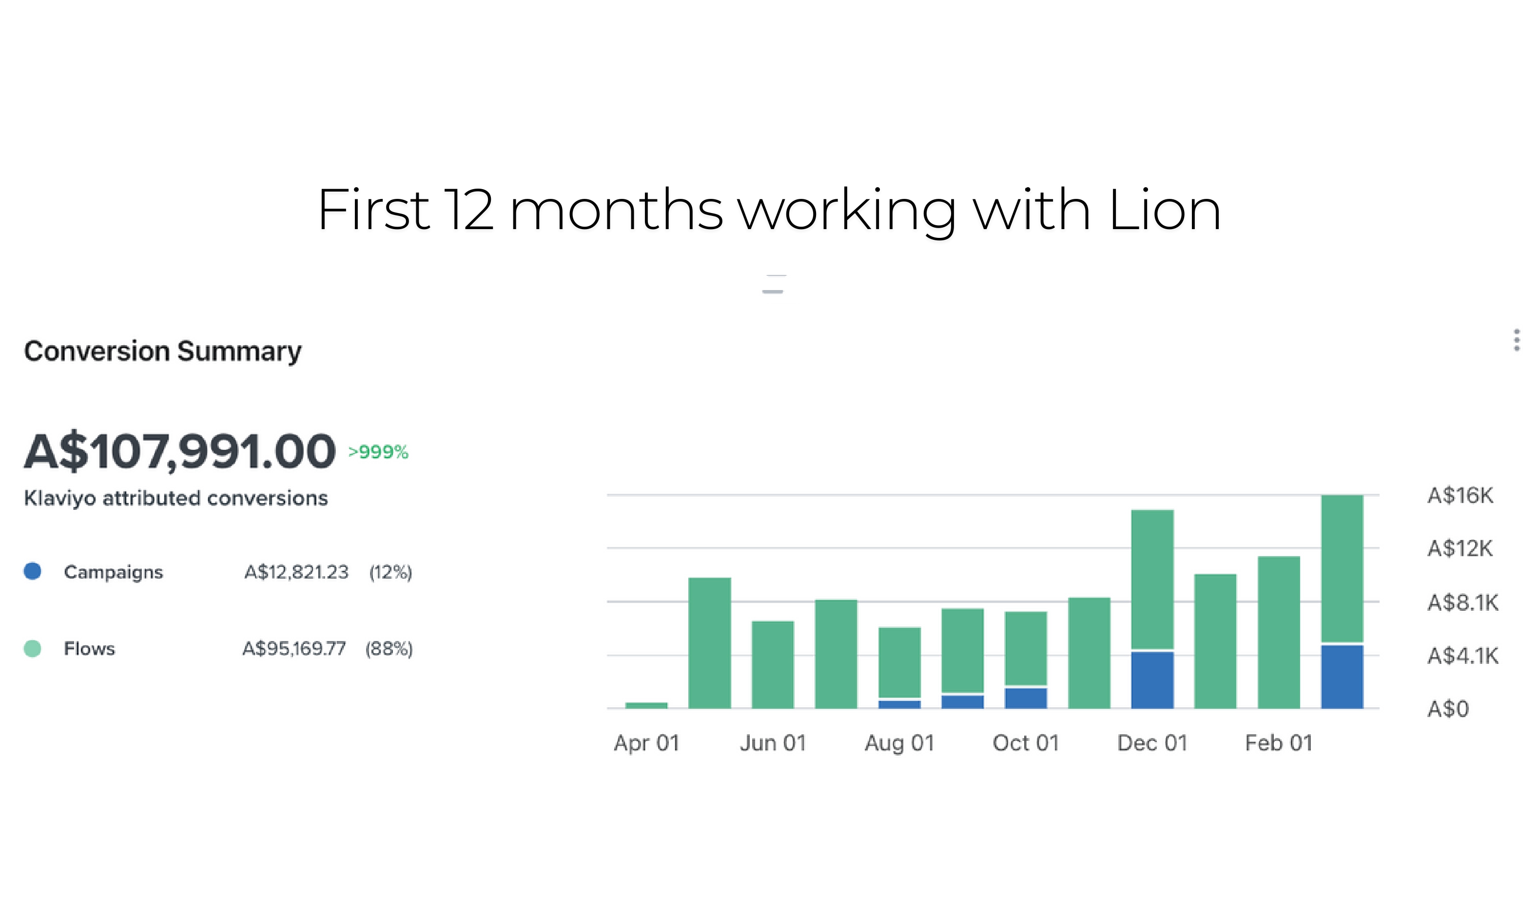Click the Klaviyo attributed conversions subtitle
This screenshot has width=1539, height=914.
[175, 498]
